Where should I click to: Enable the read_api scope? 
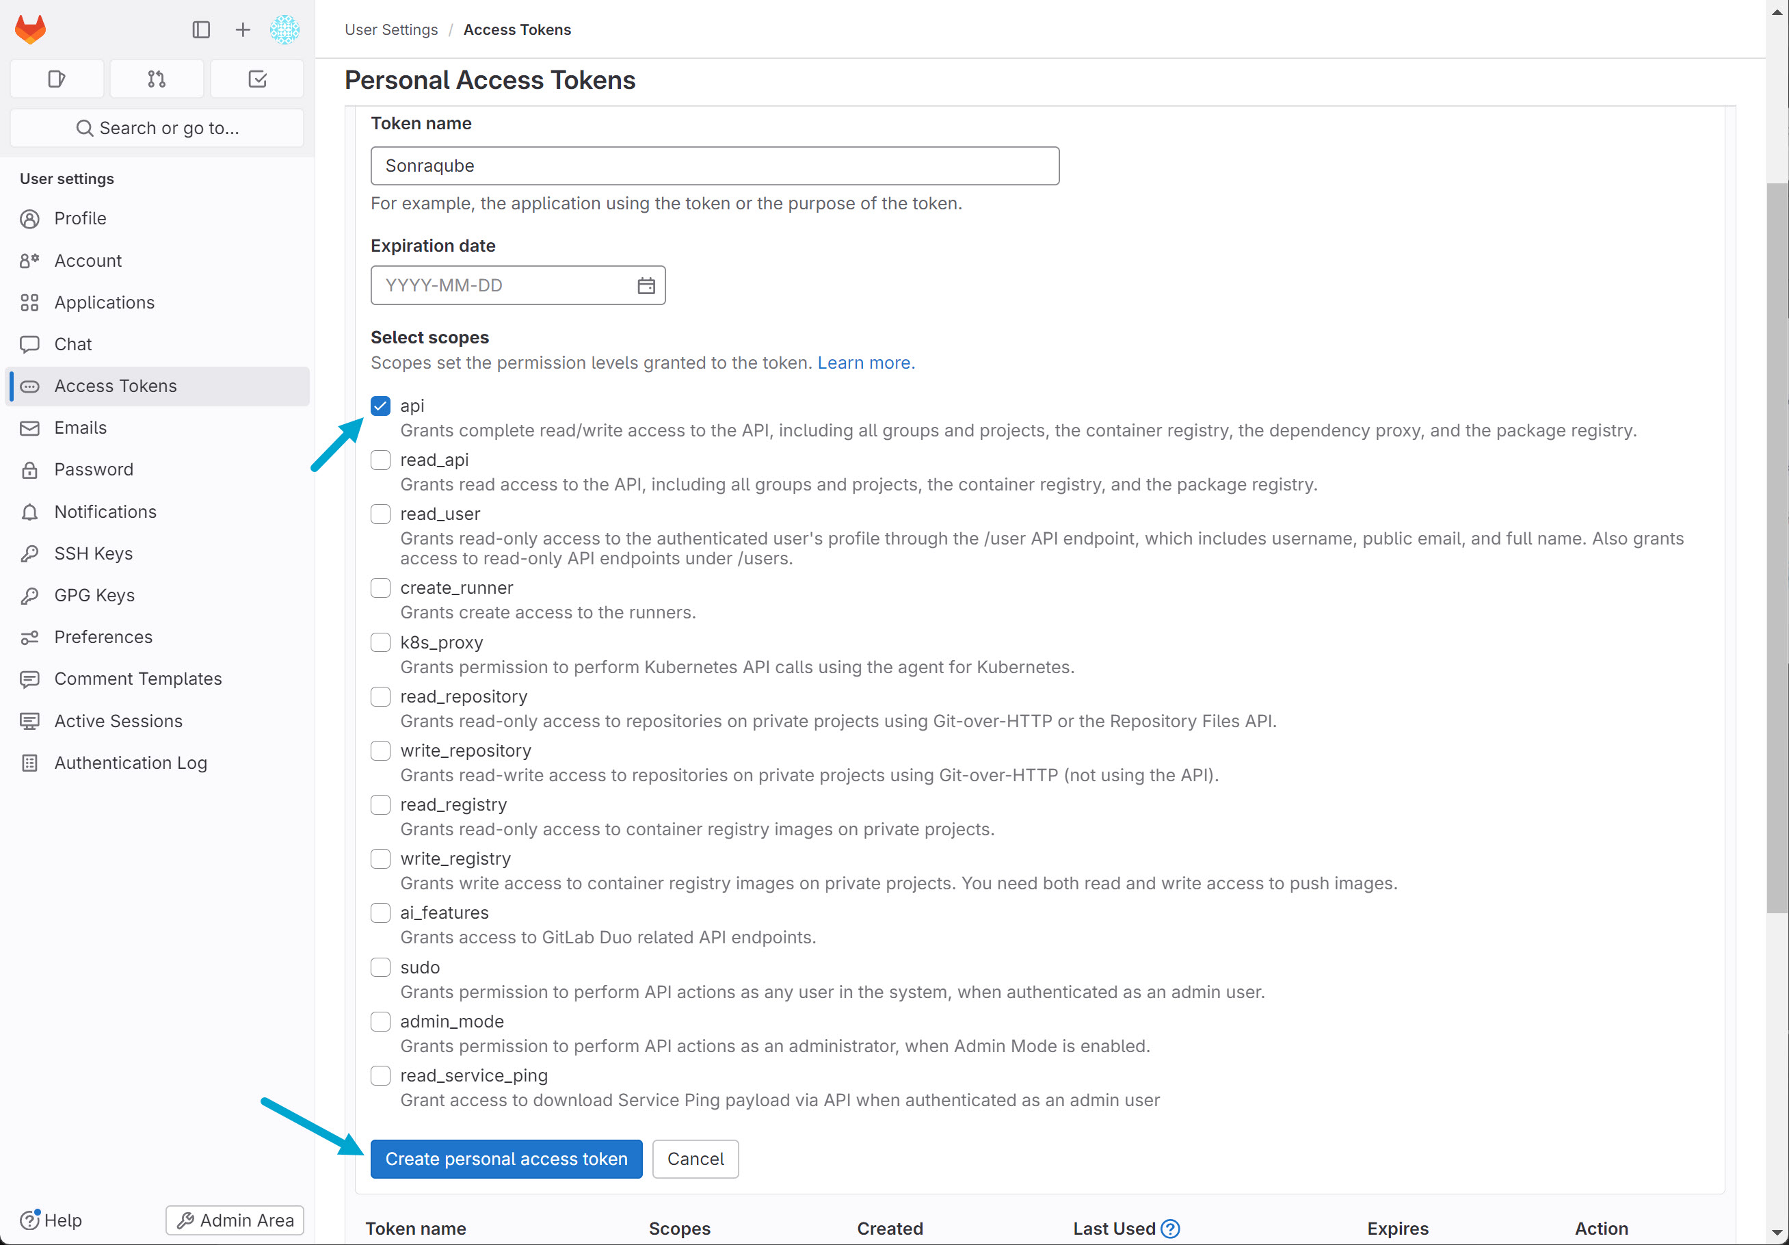pyautogui.click(x=380, y=460)
